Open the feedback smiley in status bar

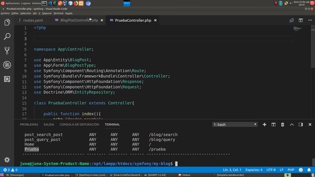click(x=301, y=170)
